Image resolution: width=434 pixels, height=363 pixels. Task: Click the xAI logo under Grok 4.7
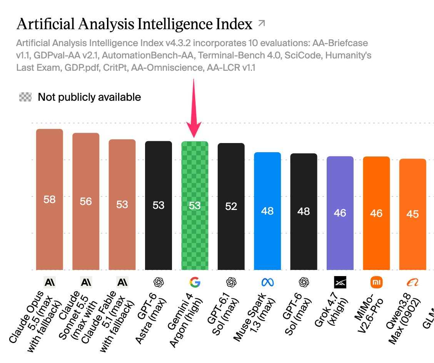point(340,282)
